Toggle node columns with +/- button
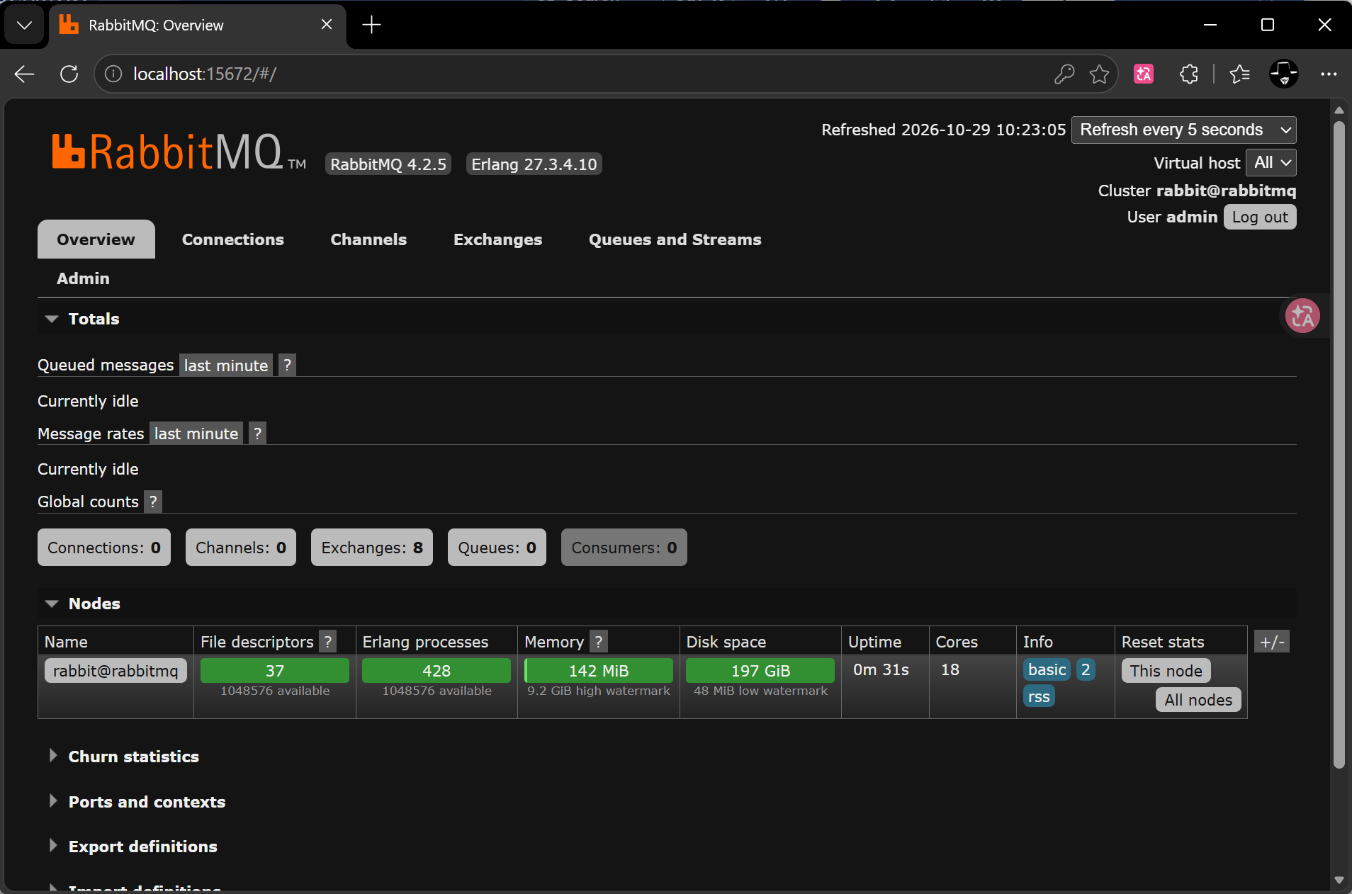This screenshot has width=1352, height=894. [1272, 642]
